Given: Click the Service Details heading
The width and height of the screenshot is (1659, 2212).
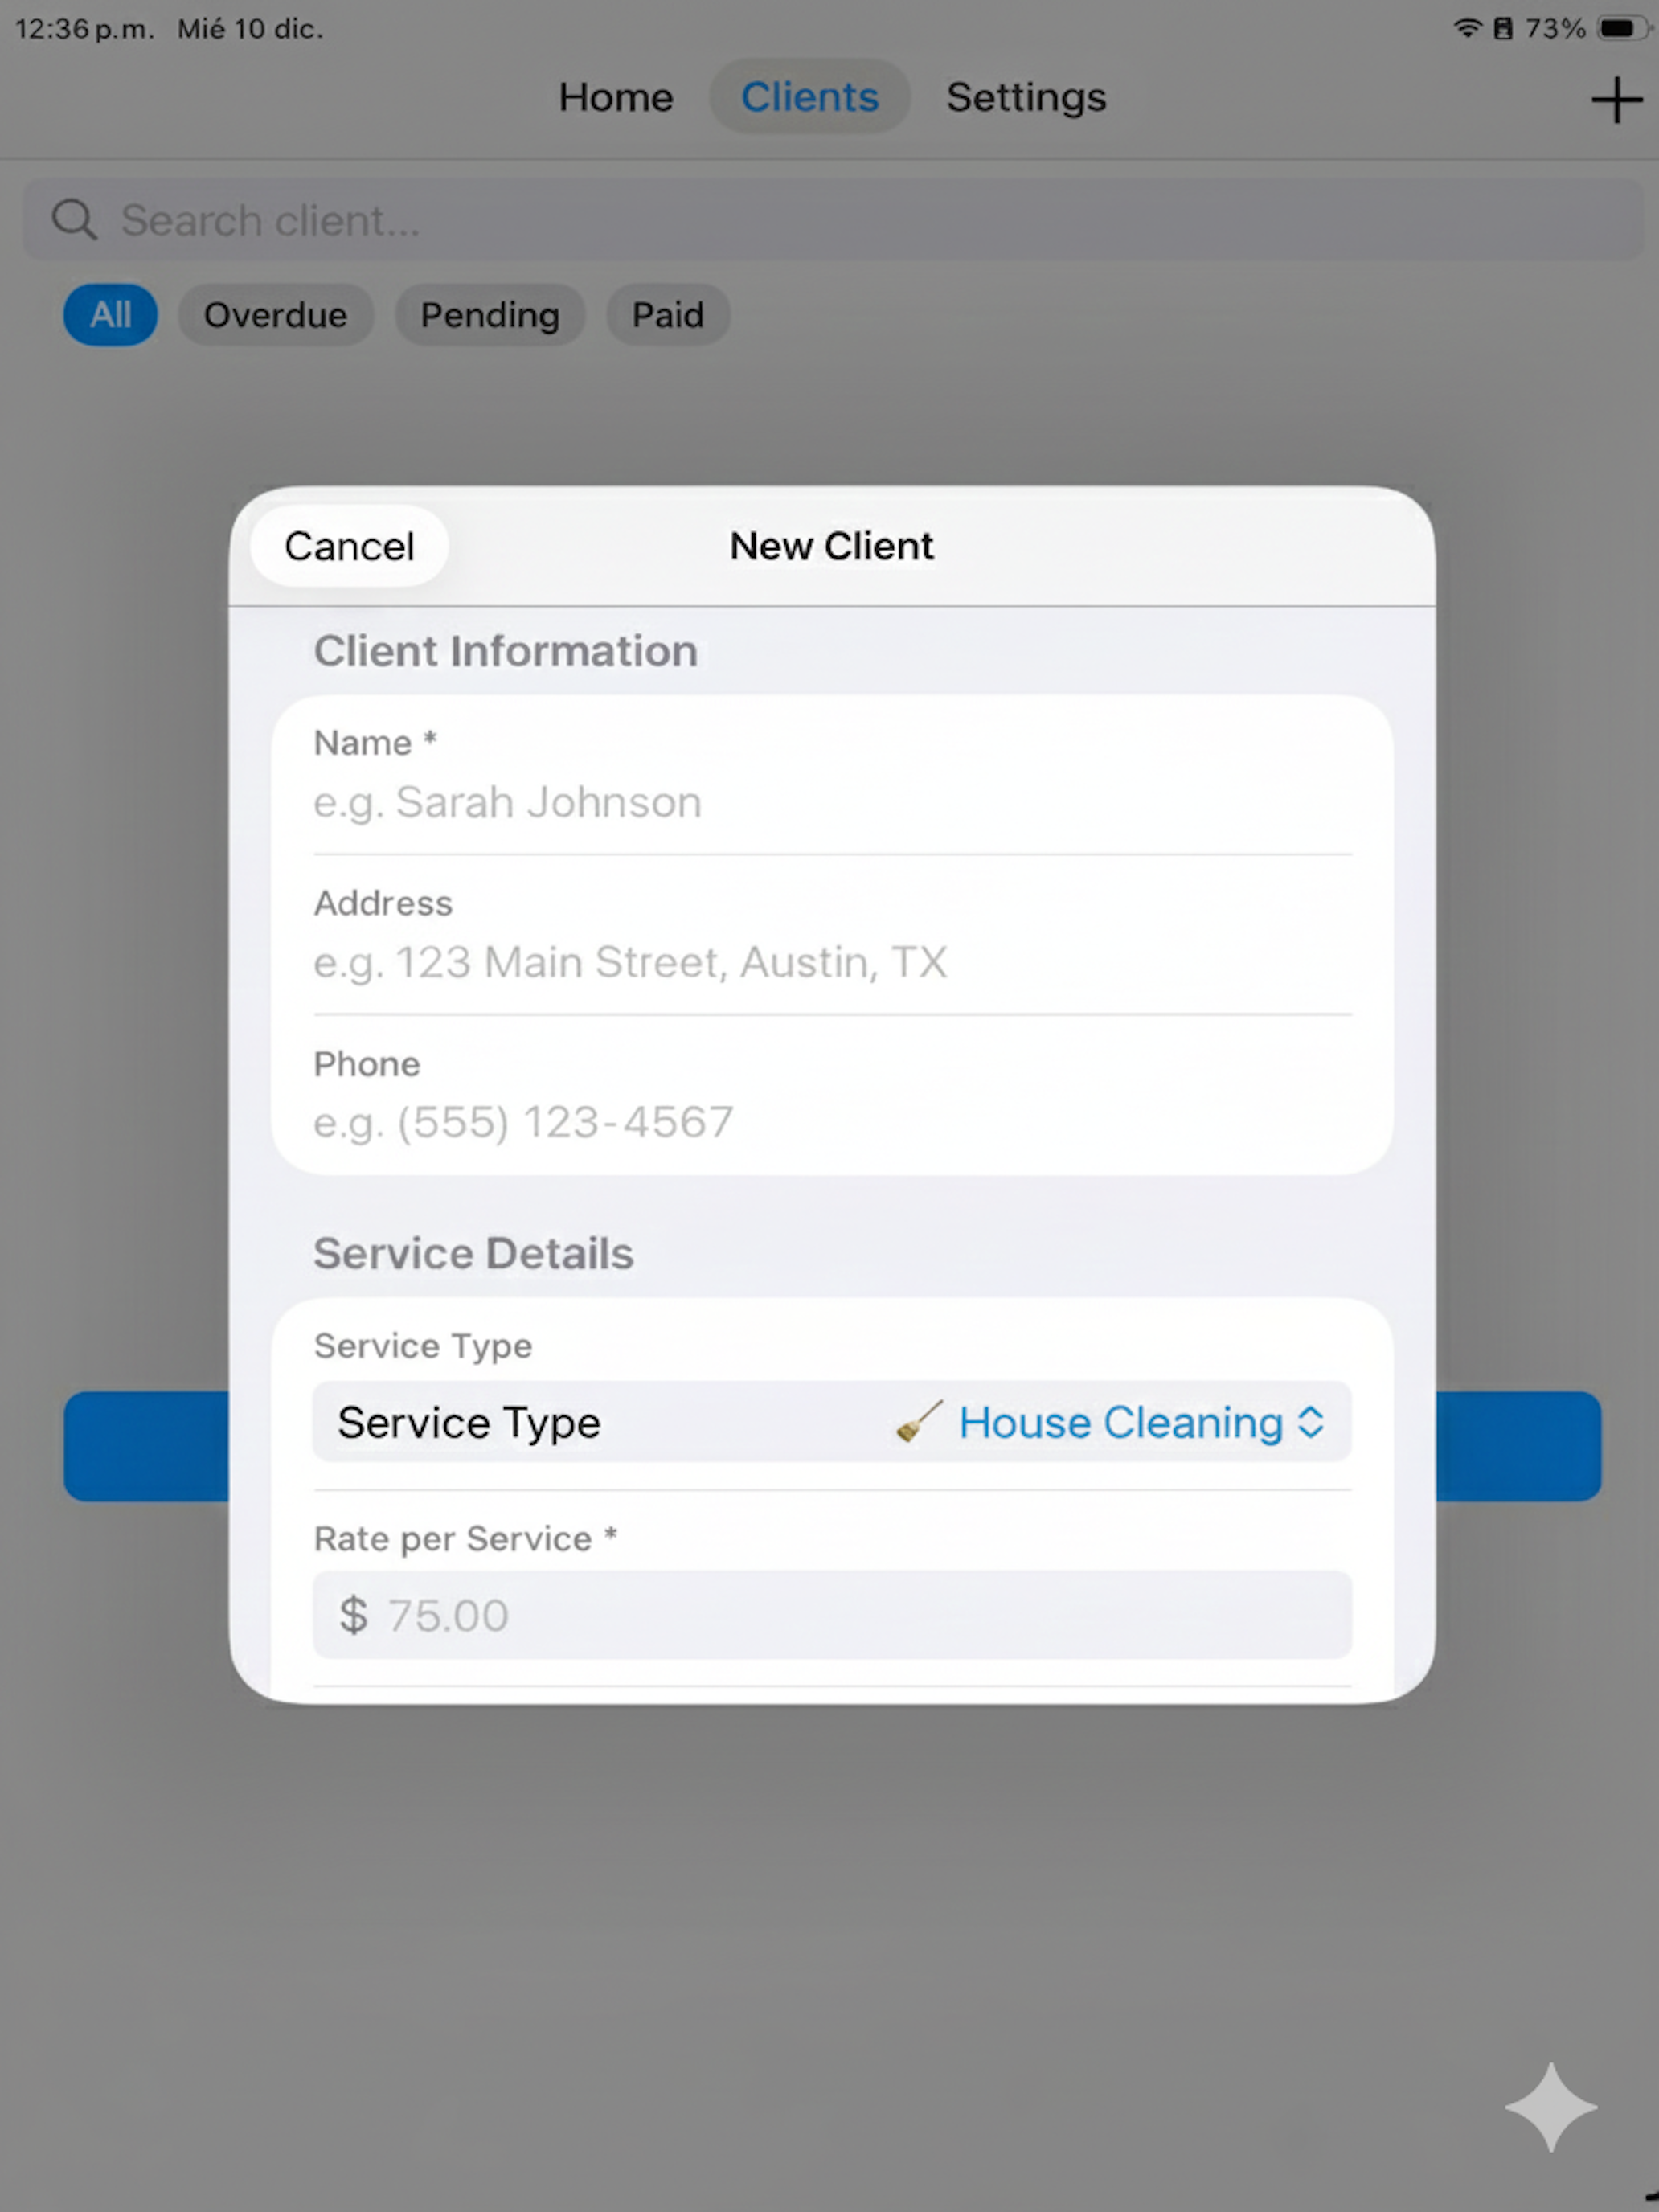Looking at the screenshot, I should tap(473, 1253).
